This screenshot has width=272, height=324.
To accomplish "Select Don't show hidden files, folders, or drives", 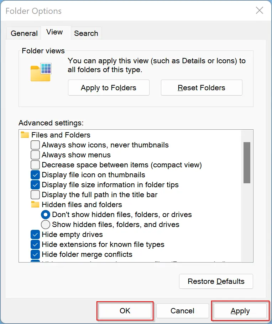I will coord(46,215).
